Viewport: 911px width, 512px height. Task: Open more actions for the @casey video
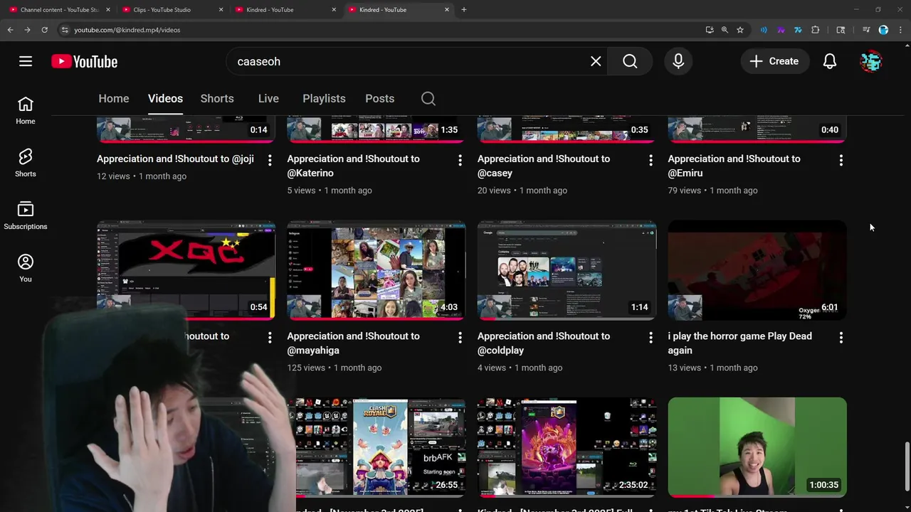click(x=651, y=161)
